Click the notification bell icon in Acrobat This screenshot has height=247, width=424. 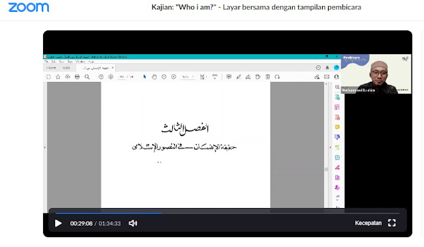(x=327, y=67)
